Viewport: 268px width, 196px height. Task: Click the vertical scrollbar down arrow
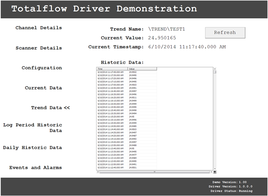pyautogui.click(x=215, y=169)
